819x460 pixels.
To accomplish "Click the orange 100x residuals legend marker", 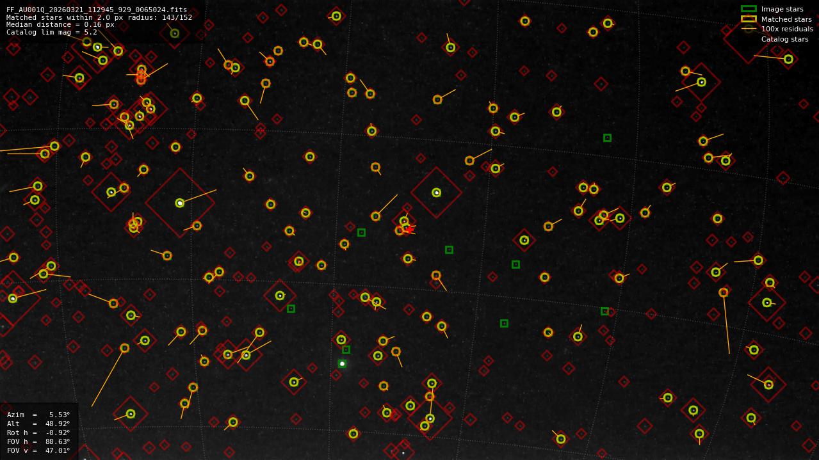I will click(749, 29).
